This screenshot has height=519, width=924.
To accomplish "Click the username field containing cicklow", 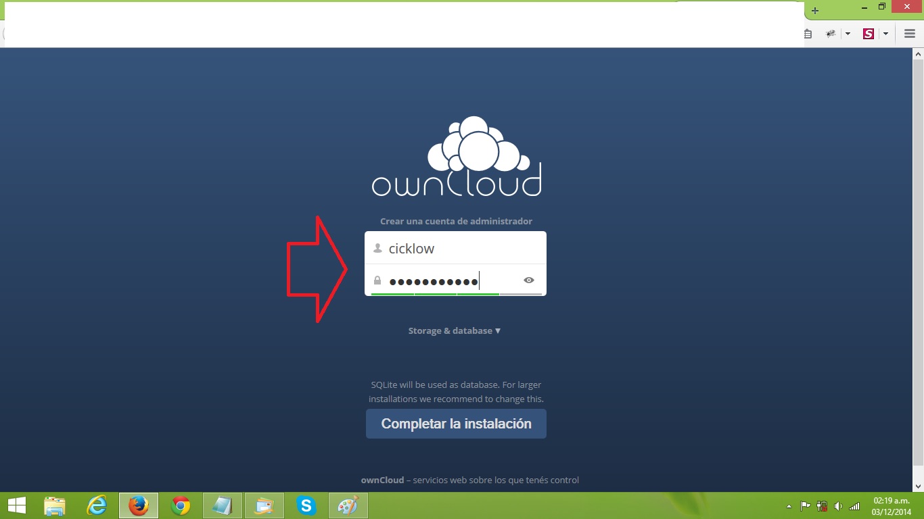I will click(455, 248).
